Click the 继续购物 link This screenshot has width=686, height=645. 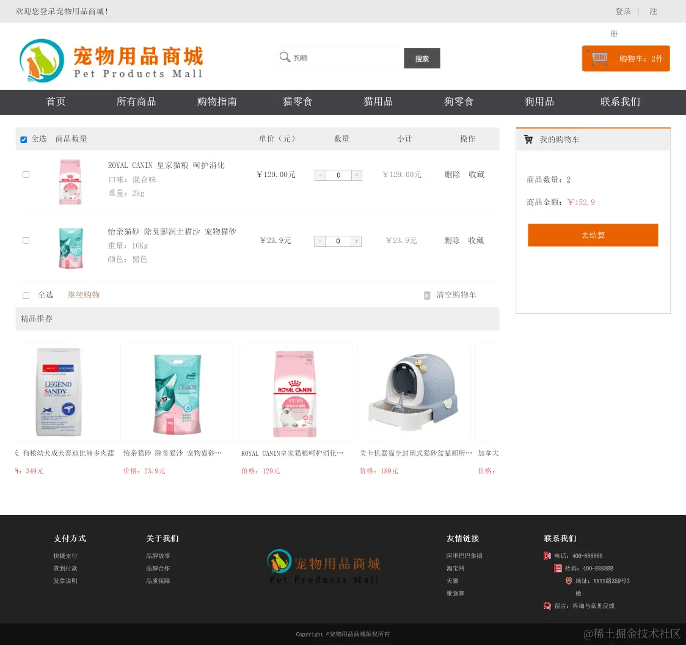(x=84, y=294)
